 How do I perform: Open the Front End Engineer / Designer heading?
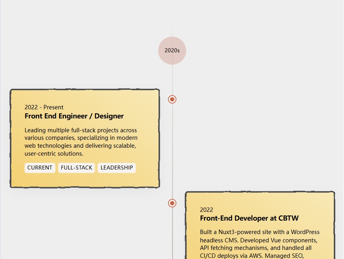74,116
